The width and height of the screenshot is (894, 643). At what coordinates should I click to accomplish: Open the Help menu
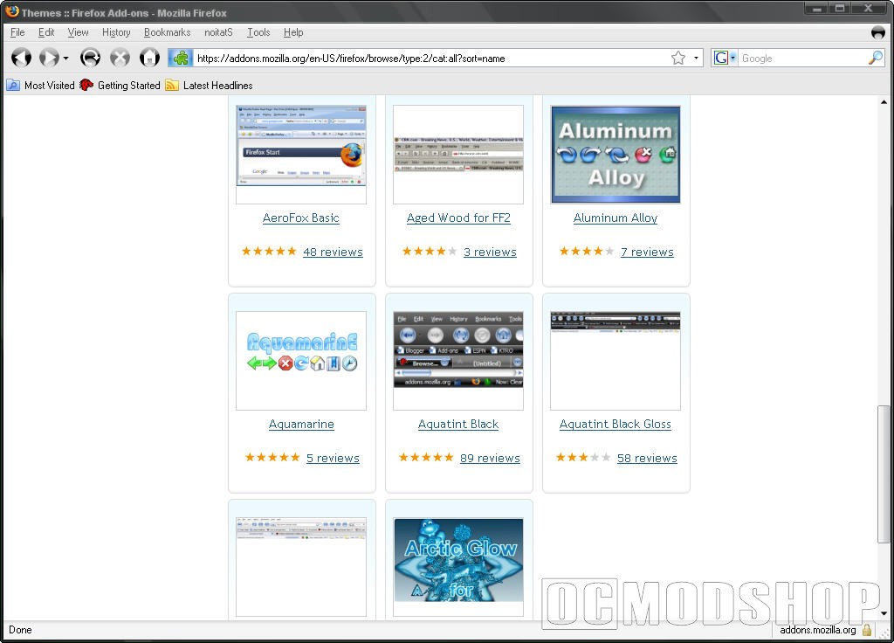click(293, 32)
